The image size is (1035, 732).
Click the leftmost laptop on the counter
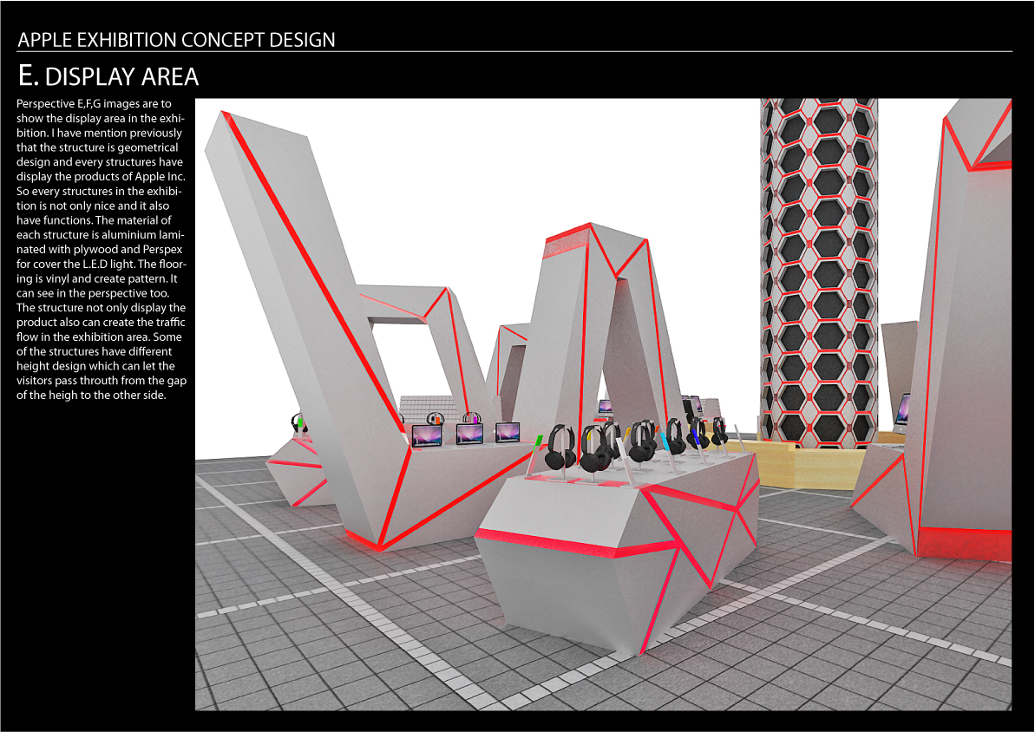pyautogui.click(x=427, y=435)
